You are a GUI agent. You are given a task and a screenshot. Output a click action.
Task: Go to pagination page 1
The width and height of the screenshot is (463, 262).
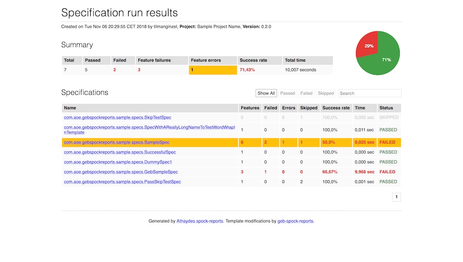(396, 197)
